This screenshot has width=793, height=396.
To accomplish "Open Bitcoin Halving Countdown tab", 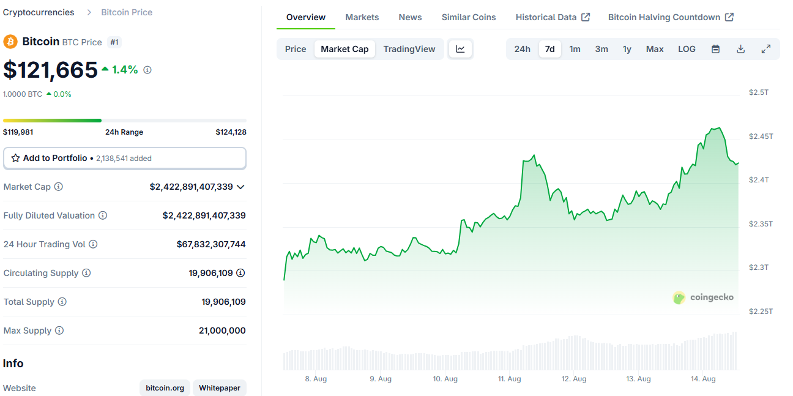I will point(671,17).
